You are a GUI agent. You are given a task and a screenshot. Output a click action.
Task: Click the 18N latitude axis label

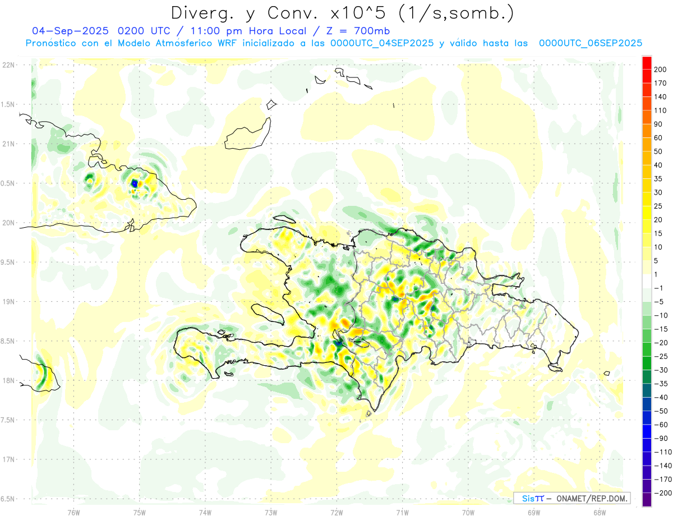tap(8, 380)
